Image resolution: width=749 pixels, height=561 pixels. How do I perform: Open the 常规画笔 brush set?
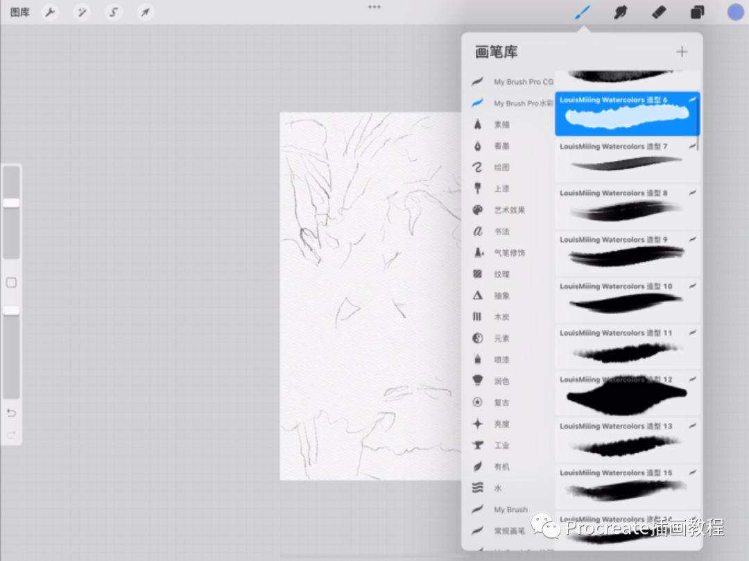[498, 531]
